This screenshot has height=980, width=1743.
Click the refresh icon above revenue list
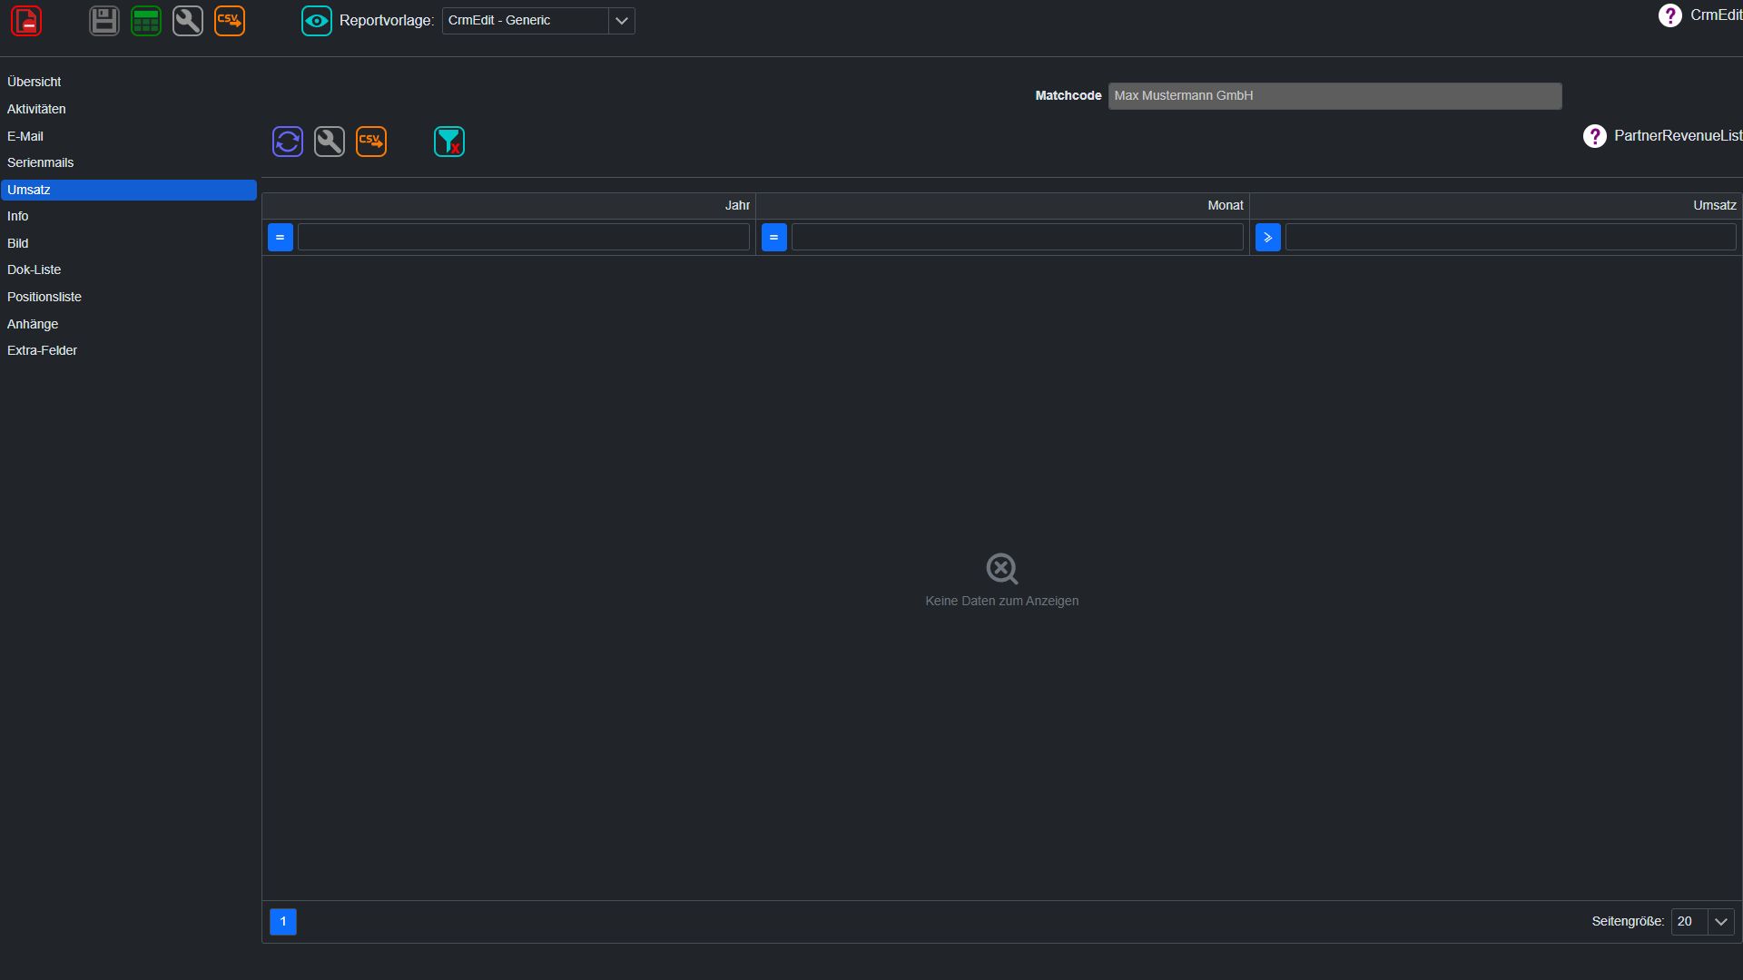pyautogui.click(x=288, y=142)
